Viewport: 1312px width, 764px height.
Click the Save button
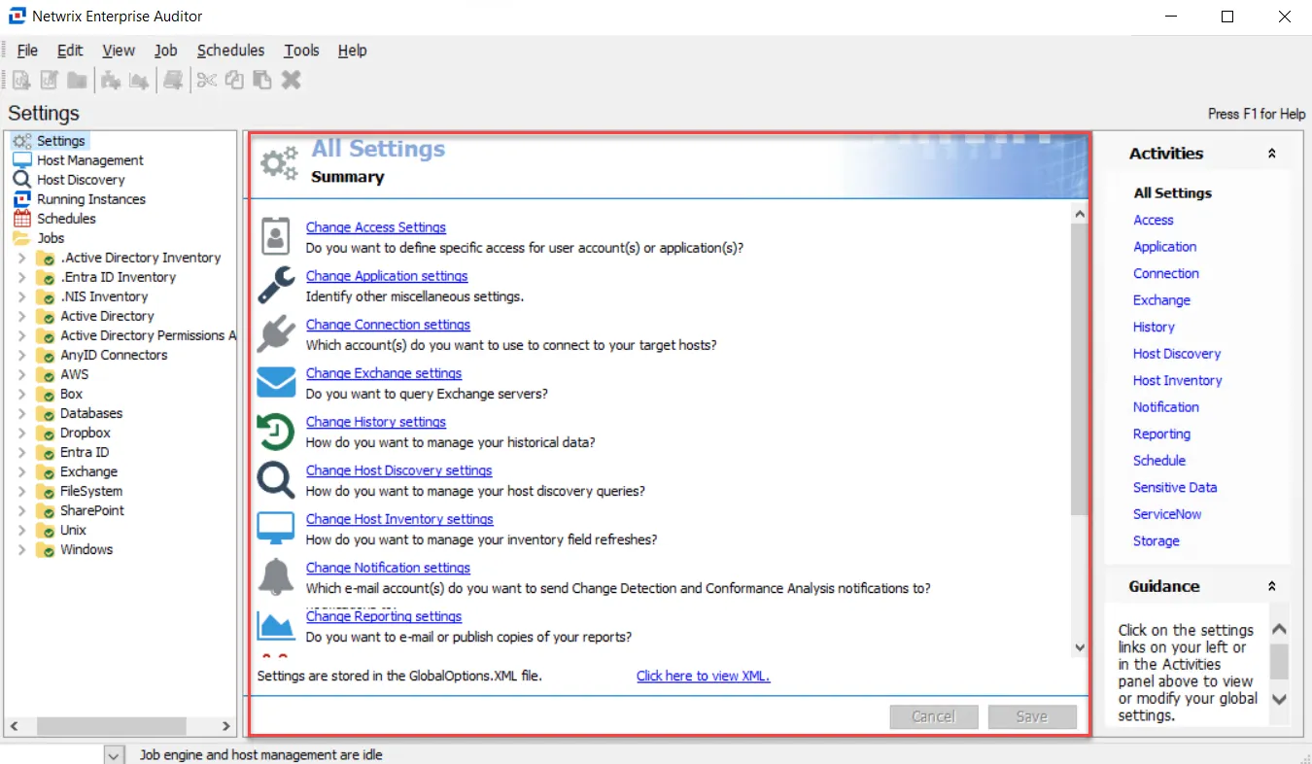coord(1032,716)
